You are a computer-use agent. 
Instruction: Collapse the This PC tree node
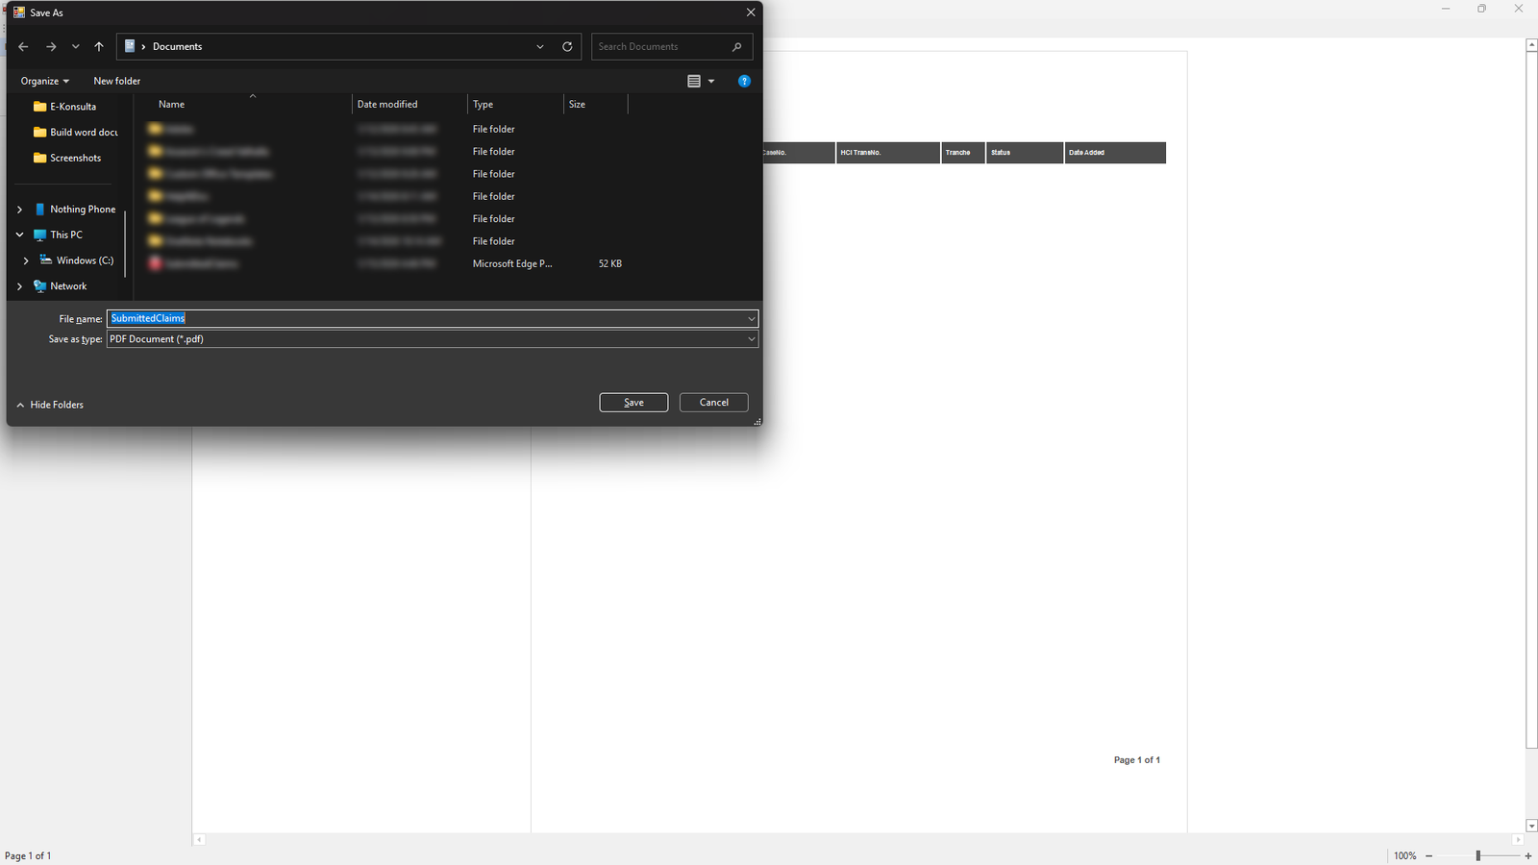tap(19, 235)
